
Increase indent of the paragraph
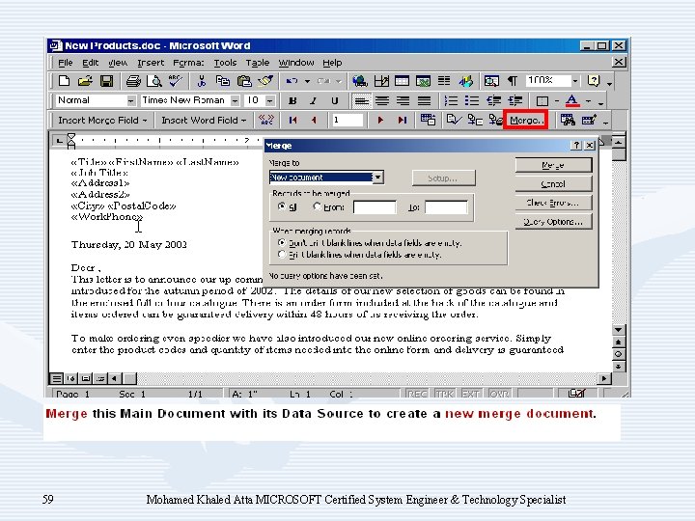point(515,101)
